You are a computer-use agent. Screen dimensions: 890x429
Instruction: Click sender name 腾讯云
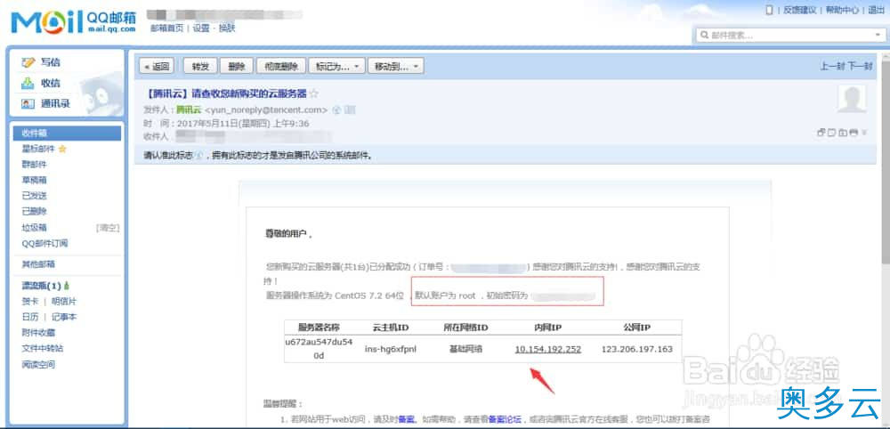point(189,109)
